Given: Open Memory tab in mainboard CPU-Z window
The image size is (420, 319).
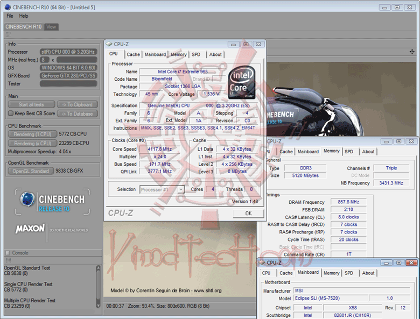Looking at the screenshot, I should click(331, 273).
